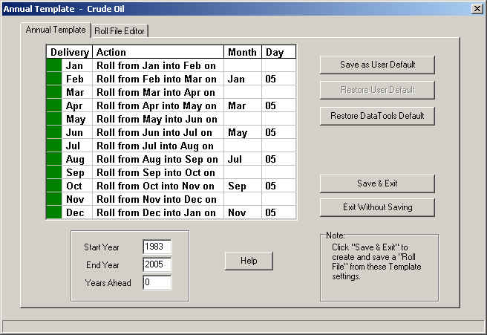Toggle the green box for Mar delivery
The width and height of the screenshot is (487, 335).
coord(54,92)
